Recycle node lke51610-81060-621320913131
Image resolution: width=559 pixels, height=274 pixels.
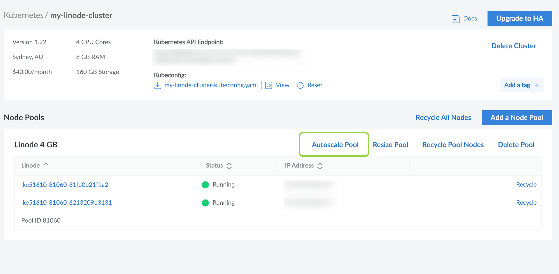click(526, 203)
